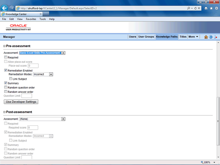Open the Help menu
Screen dimensions: 220x165
click(x=52, y=19)
